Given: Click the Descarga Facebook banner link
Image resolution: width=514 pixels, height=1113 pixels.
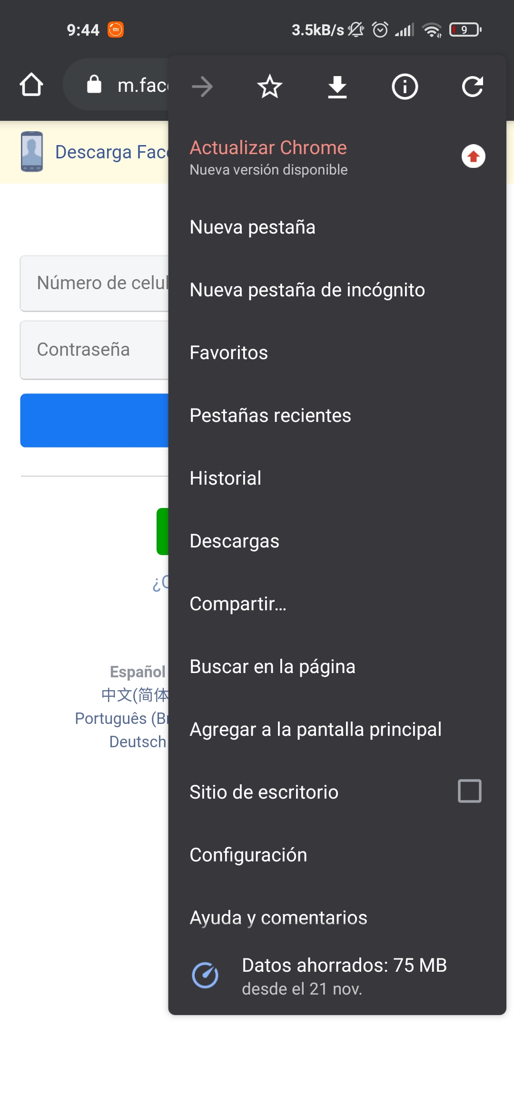Looking at the screenshot, I should [x=111, y=152].
